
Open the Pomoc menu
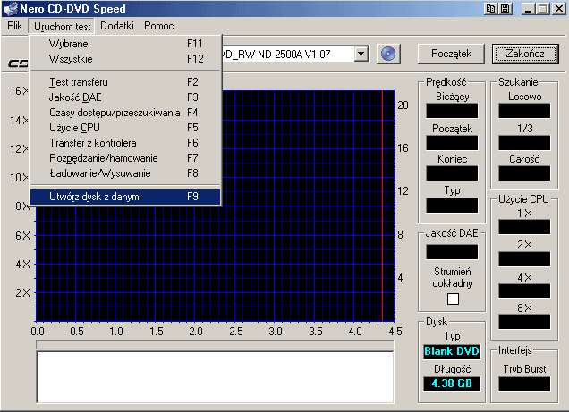158,26
